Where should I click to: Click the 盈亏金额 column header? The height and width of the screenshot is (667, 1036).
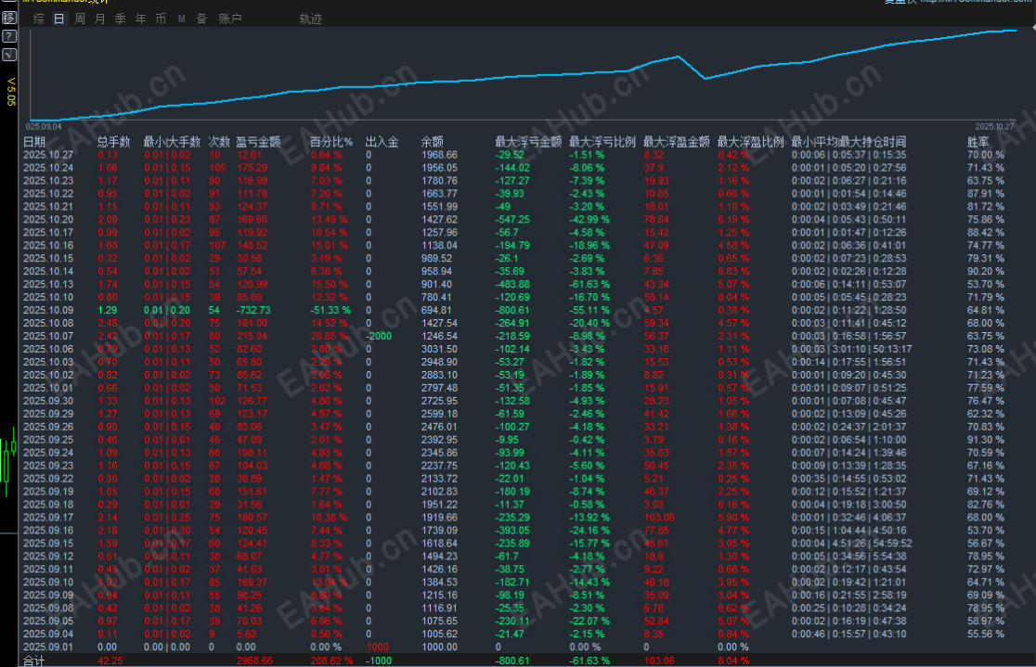click(258, 142)
